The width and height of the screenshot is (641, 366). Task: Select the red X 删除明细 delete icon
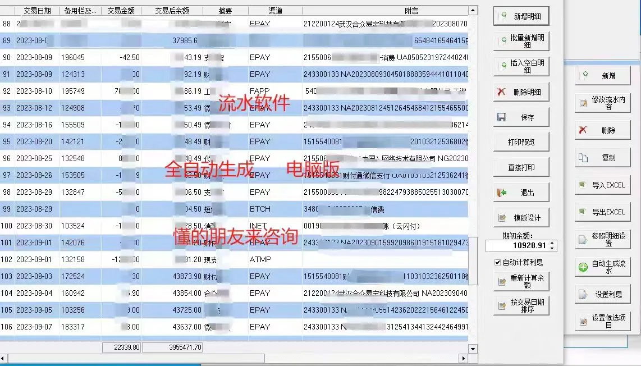(x=501, y=92)
